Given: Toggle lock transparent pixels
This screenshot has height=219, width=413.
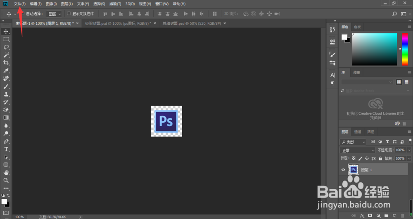Looking at the screenshot, I should [x=354, y=158].
